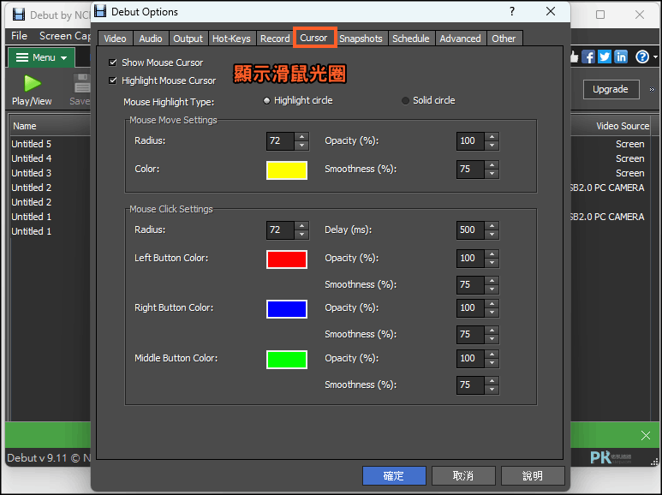662x495 pixels.
Task: Click the dialog's question mark help icon
Action: coord(511,11)
